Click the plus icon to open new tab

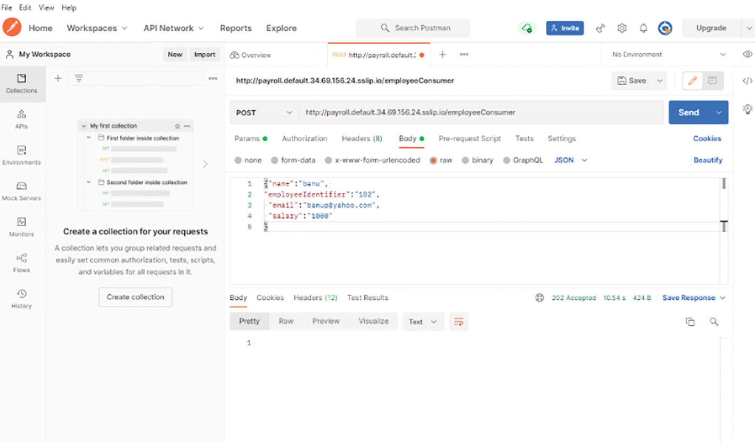click(442, 54)
